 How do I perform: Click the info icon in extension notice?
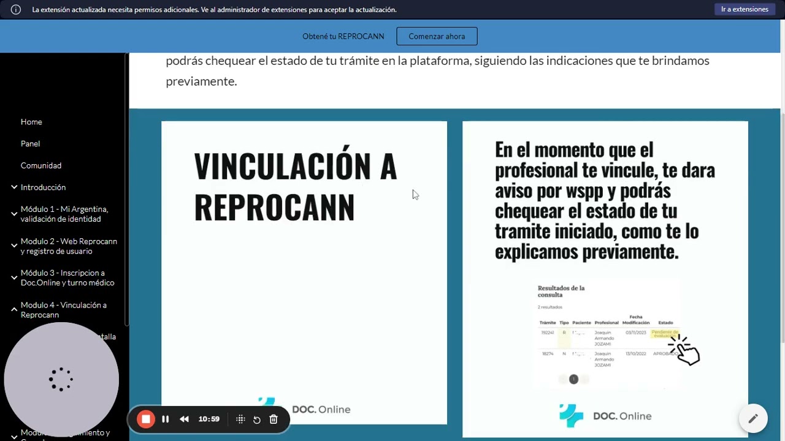16,9
